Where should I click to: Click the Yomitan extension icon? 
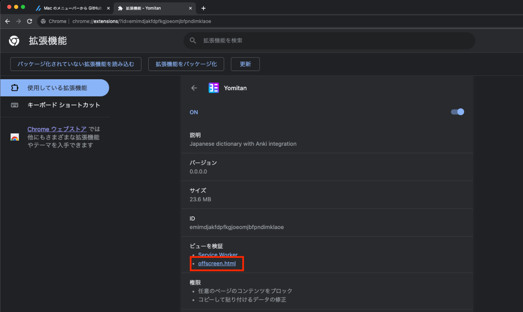[214, 88]
